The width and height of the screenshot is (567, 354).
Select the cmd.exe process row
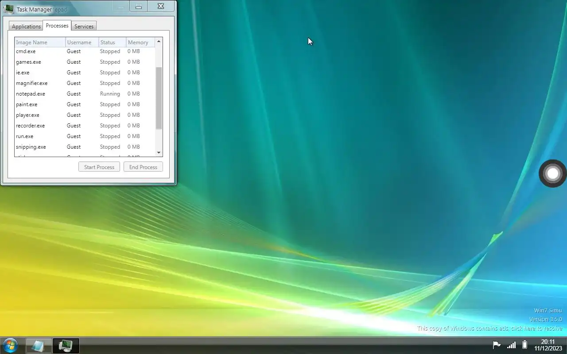click(x=85, y=51)
